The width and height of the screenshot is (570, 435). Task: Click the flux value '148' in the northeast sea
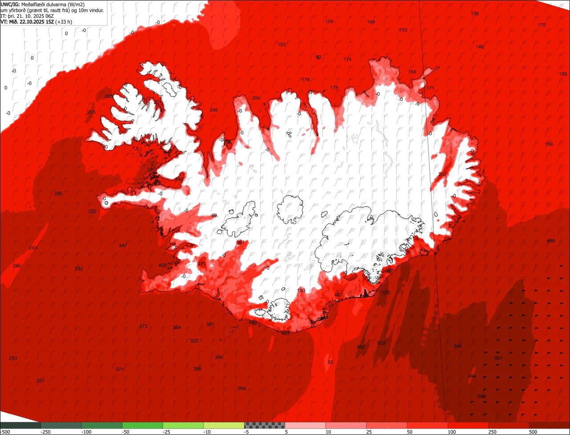click(480, 47)
